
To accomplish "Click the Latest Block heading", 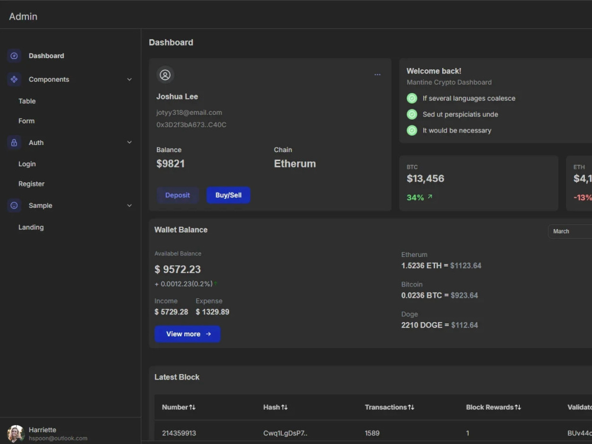I will [x=176, y=377].
